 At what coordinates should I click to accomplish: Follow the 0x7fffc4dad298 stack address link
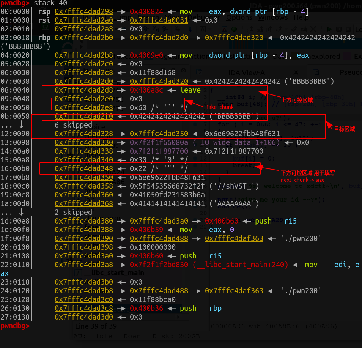point(83,11)
